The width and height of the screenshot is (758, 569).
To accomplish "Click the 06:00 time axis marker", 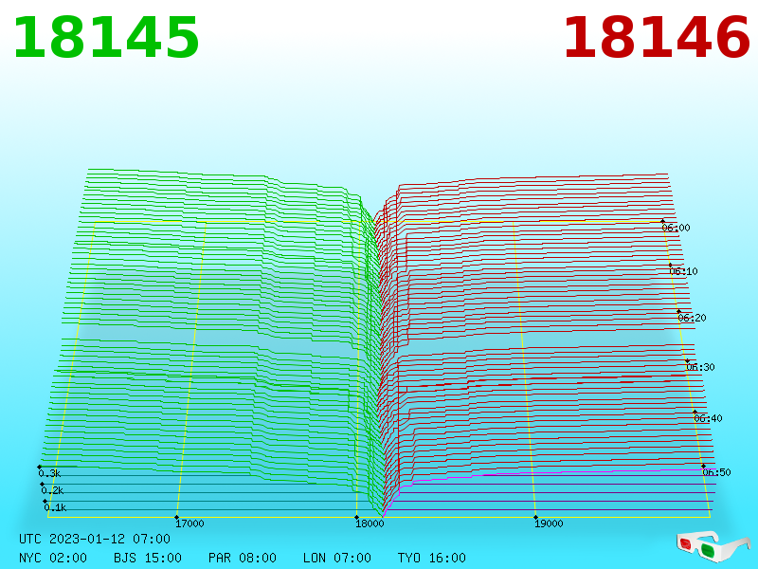I will [x=676, y=228].
